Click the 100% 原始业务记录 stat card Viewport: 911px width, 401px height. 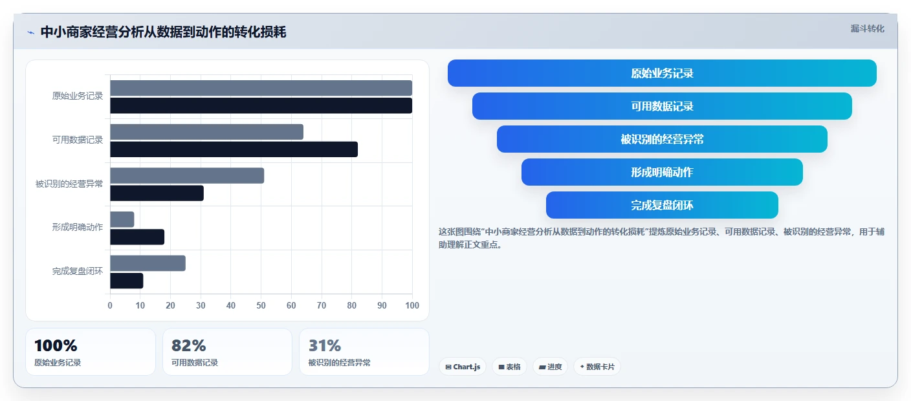point(91,352)
